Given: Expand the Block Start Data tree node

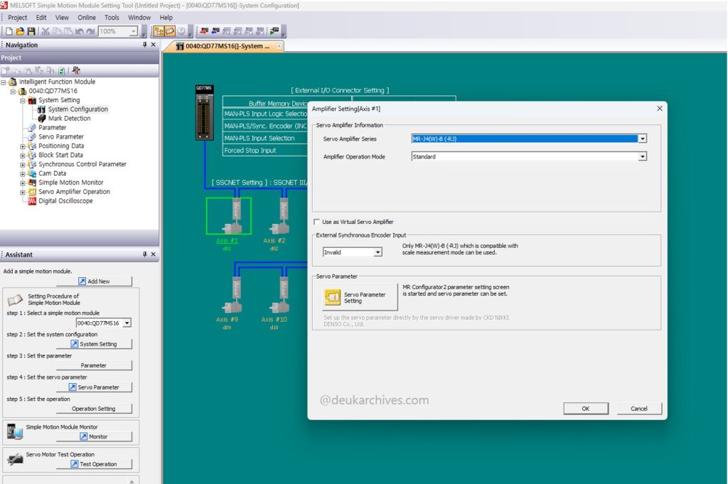Looking at the screenshot, I should [x=22, y=156].
